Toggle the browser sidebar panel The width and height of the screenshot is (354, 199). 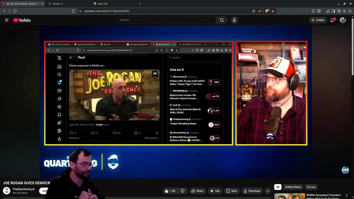pyautogui.click(x=333, y=11)
